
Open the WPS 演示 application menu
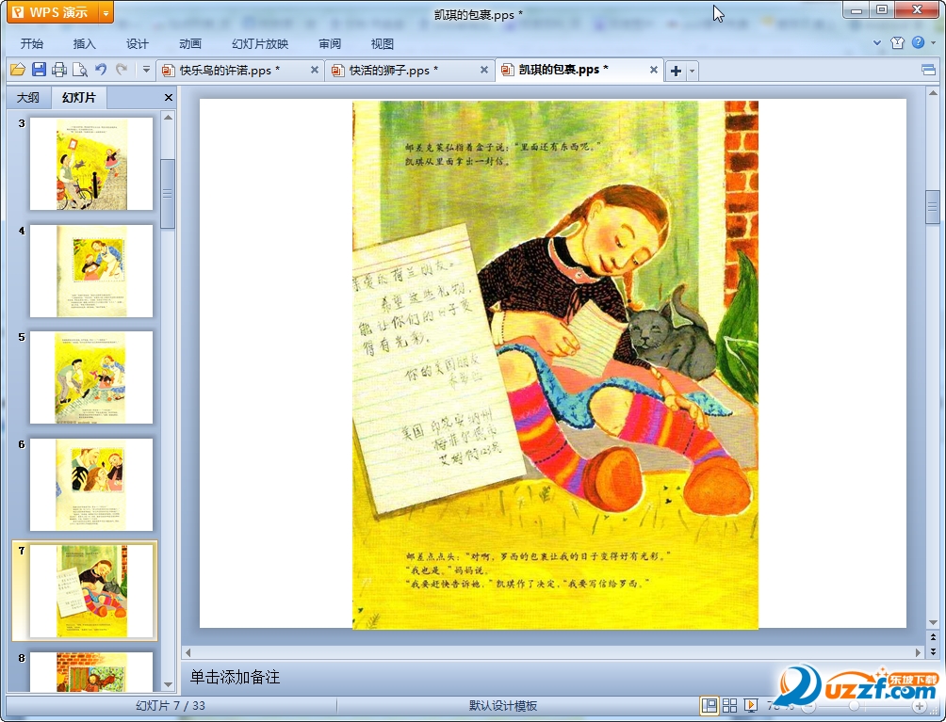point(51,12)
